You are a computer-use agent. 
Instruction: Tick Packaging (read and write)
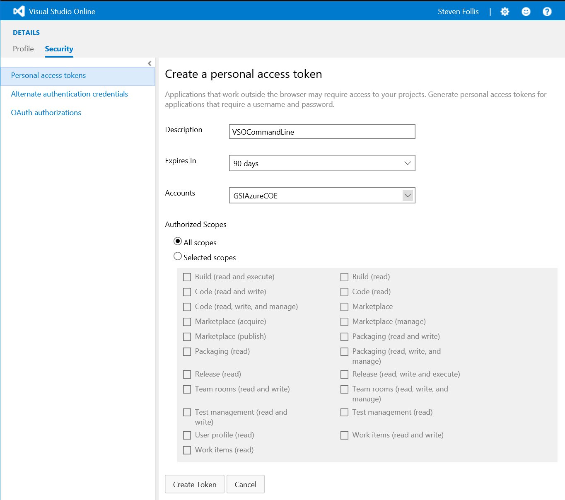pos(344,337)
